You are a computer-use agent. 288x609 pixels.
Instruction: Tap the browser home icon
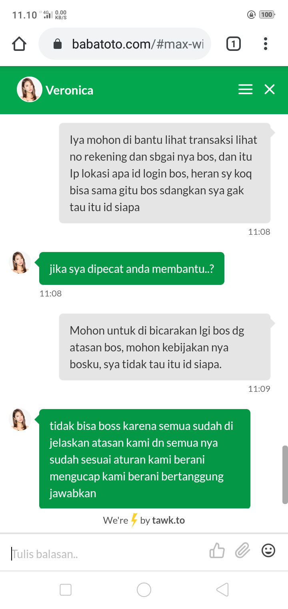coord(19,44)
